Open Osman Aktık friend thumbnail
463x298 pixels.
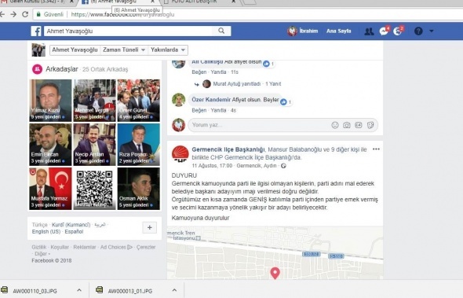[x=138, y=189]
